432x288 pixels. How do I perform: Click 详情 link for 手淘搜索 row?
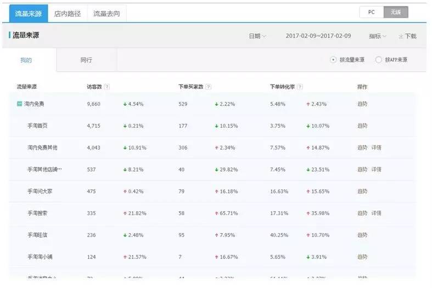click(x=377, y=213)
